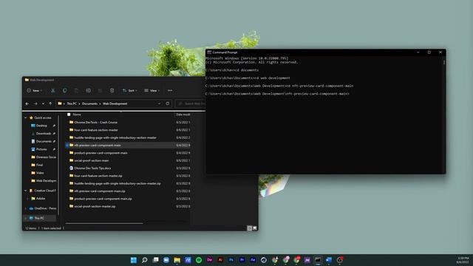
Task: Tick the select-all checkbox beside Name column
Action: point(69,115)
